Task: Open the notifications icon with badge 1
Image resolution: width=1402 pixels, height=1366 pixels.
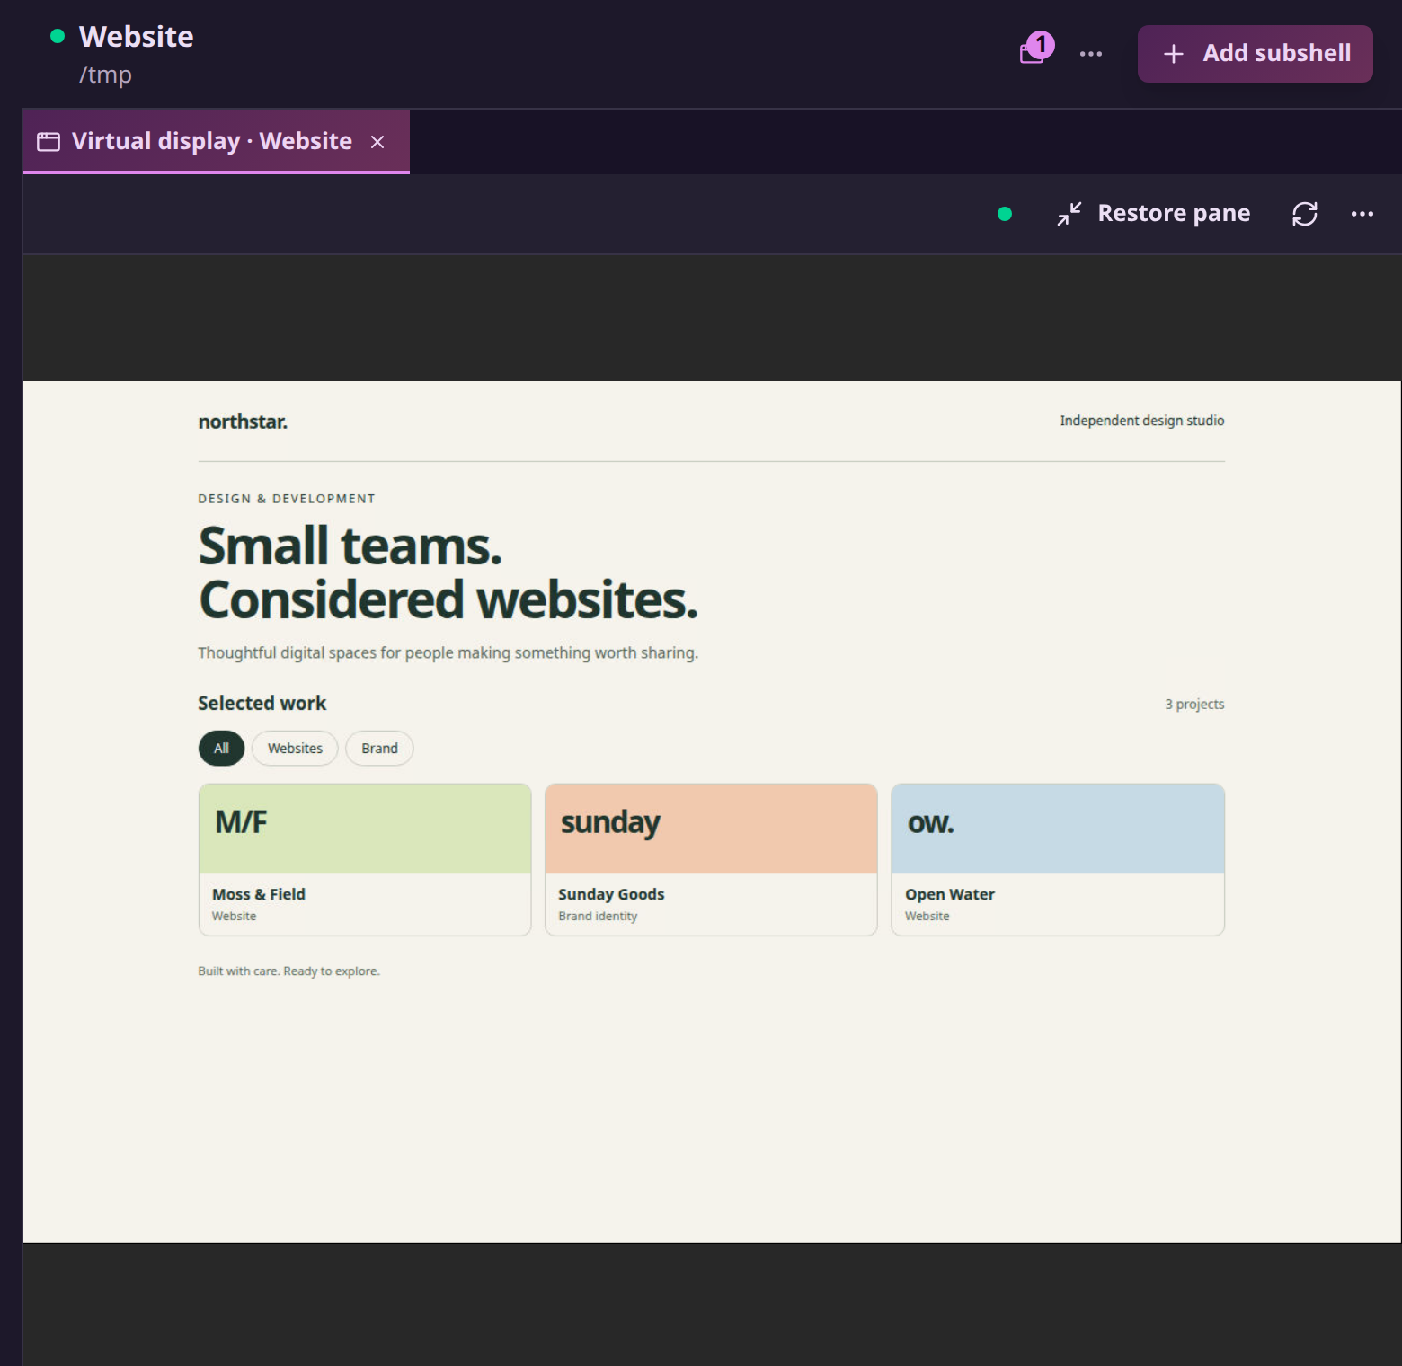Action: click(1036, 48)
